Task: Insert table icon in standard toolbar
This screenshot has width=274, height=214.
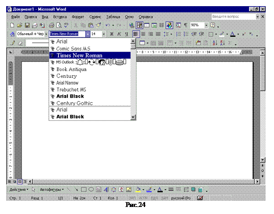Action: click(x=147, y=26)
